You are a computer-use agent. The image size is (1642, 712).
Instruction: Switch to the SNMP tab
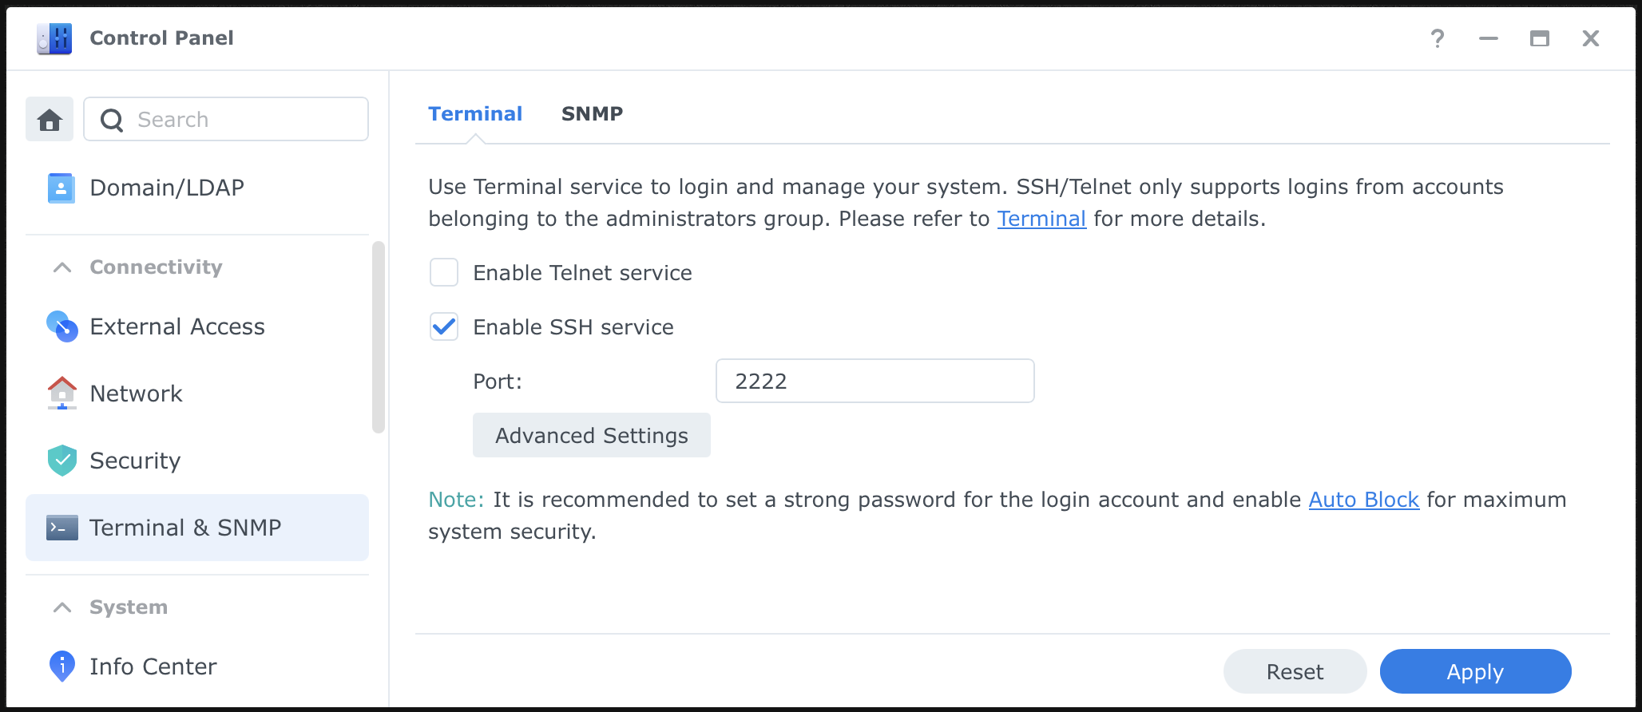pos(592,114)
